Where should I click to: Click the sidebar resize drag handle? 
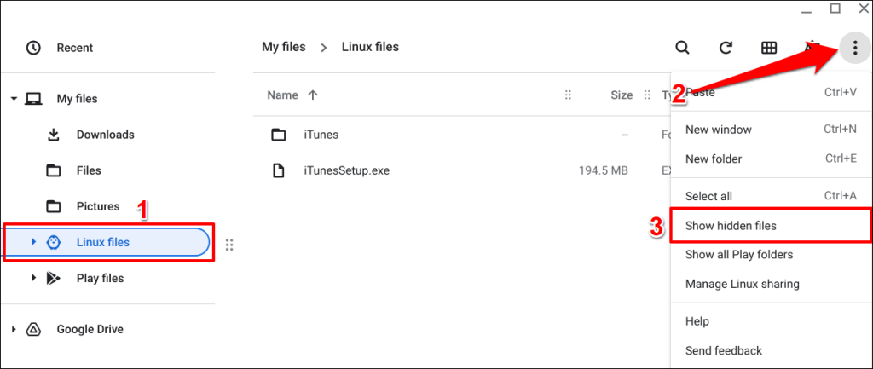pyautogui.click(x=229, y=245)
